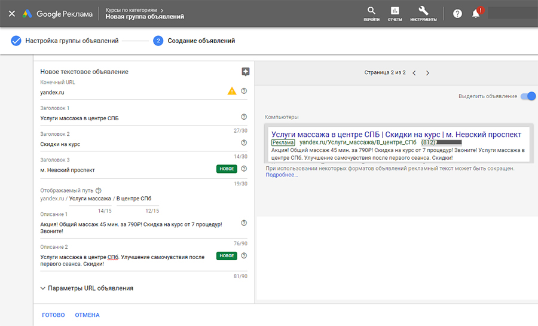
Task: Click the yellow warning triangle by Конечный URL
Action: point(232,92)
